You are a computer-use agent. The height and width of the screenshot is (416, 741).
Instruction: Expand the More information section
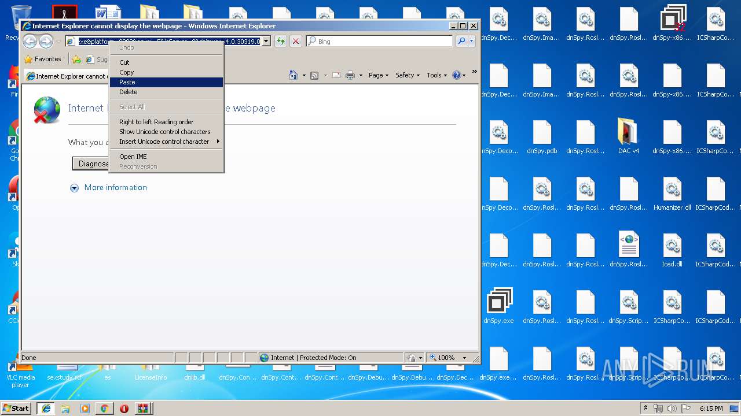point(74,188)
